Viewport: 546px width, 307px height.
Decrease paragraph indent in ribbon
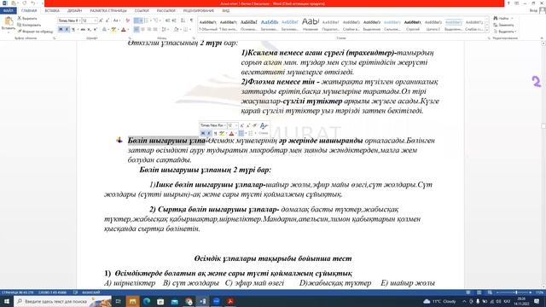coord(167,20)
